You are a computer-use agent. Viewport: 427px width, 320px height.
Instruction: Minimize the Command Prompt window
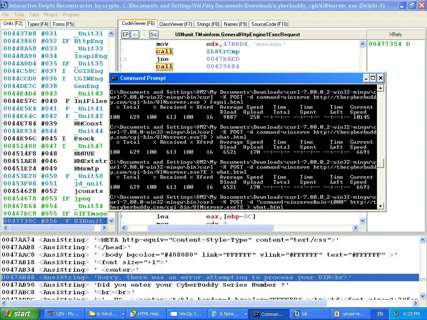click(x=366, y=78)
